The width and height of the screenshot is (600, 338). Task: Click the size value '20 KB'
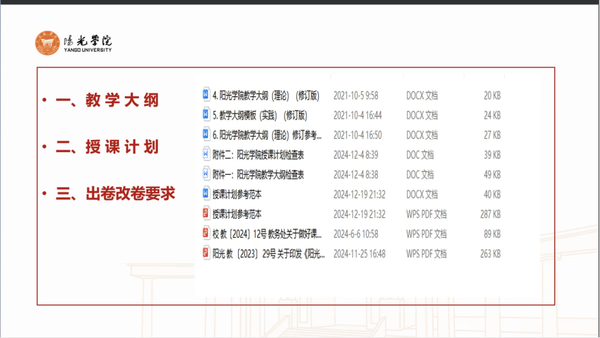492,96
